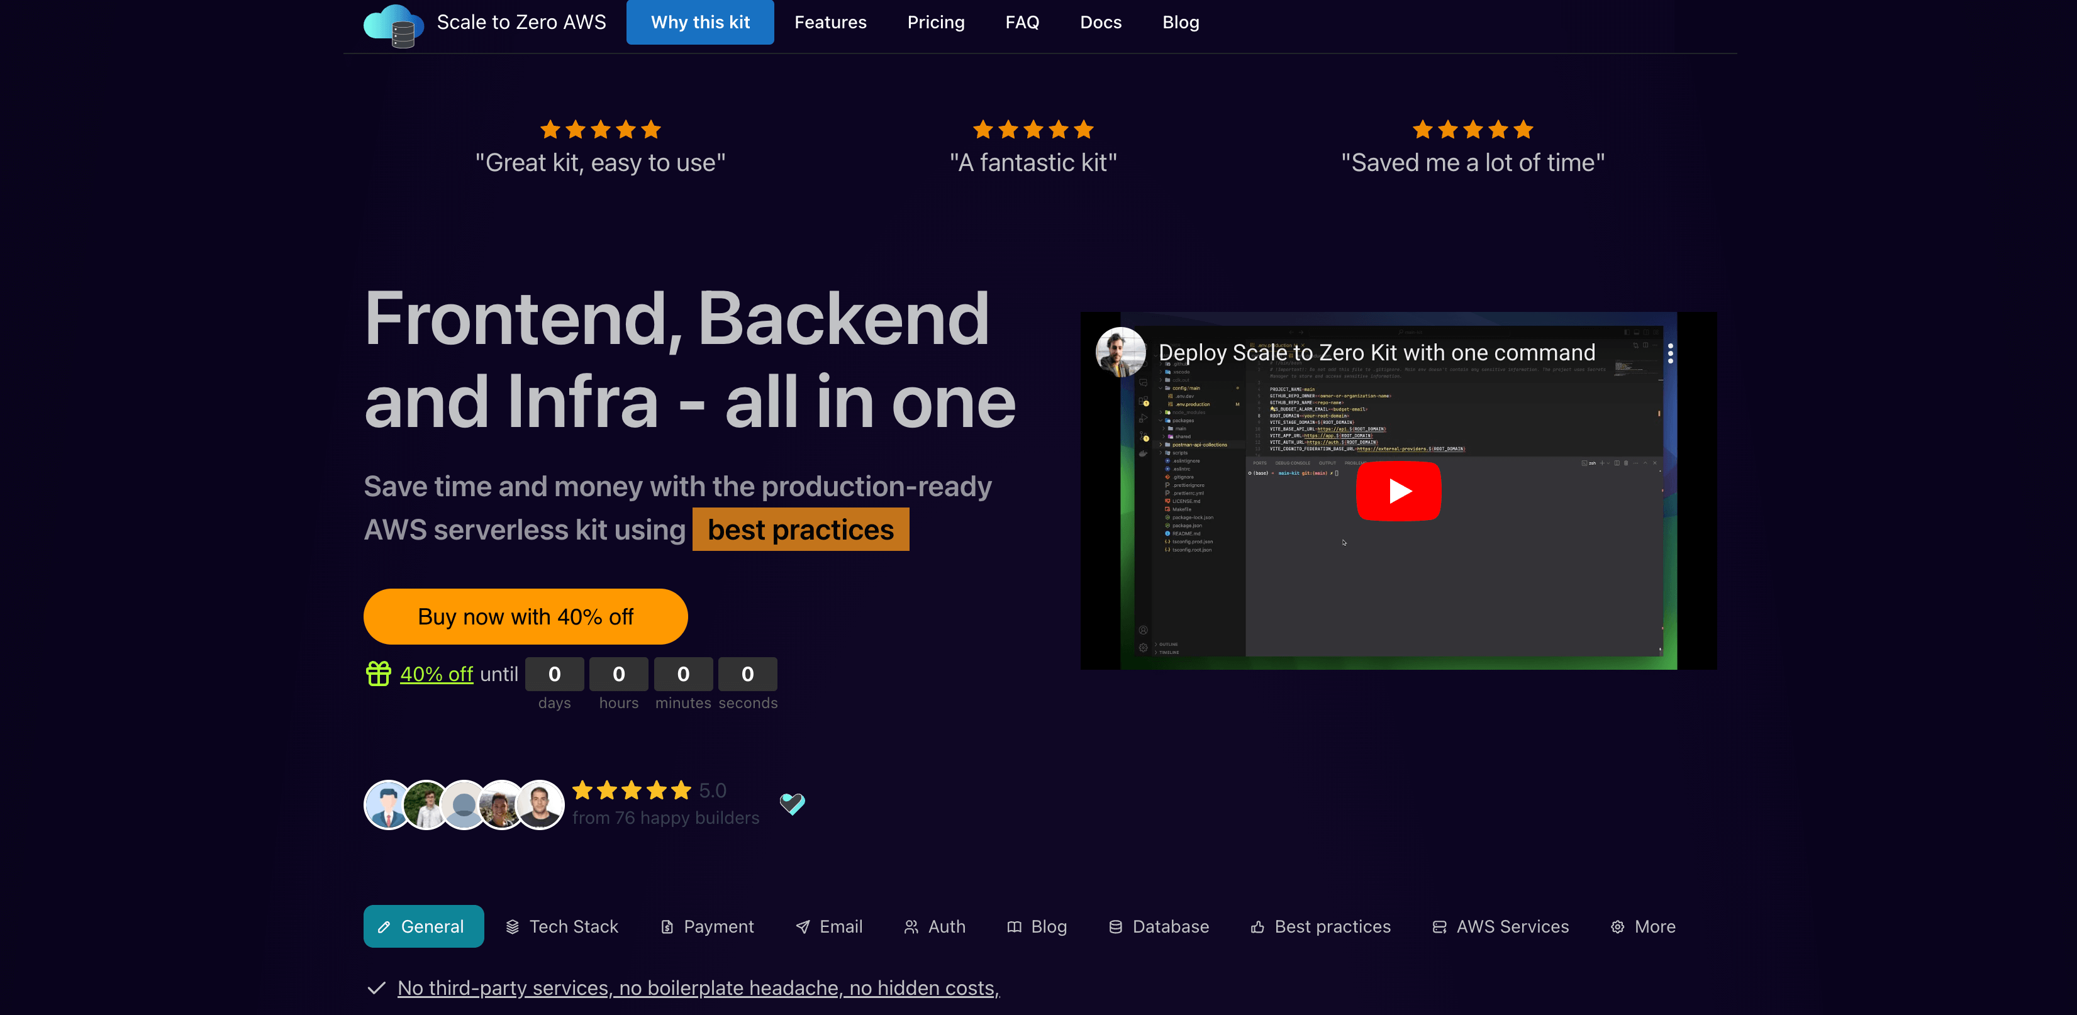Click the Frontend, Backend and Infra headline
Screen dimensions: 2077x1015
(x=689, y=360)
